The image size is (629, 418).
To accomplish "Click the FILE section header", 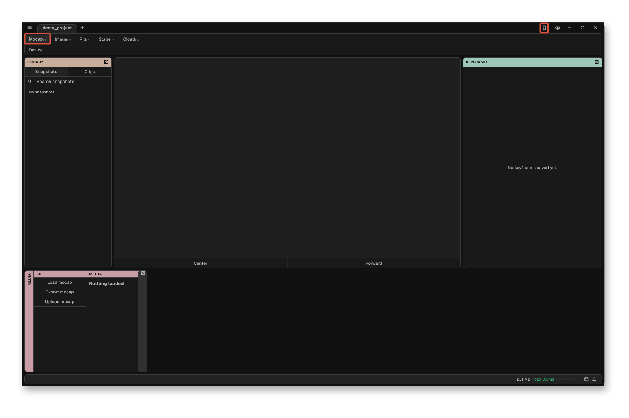I will click(60, 274).
